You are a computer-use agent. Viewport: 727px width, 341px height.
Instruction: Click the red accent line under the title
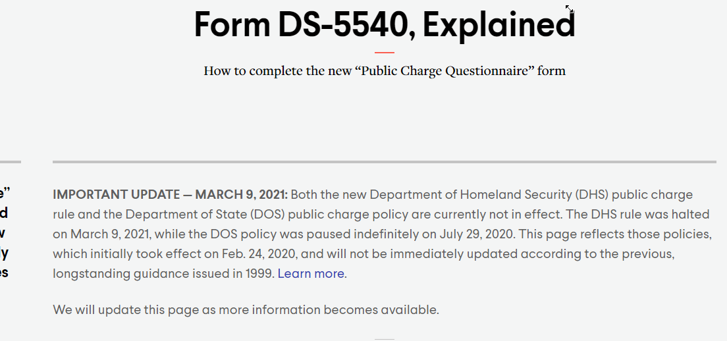(x=385, y=53)
